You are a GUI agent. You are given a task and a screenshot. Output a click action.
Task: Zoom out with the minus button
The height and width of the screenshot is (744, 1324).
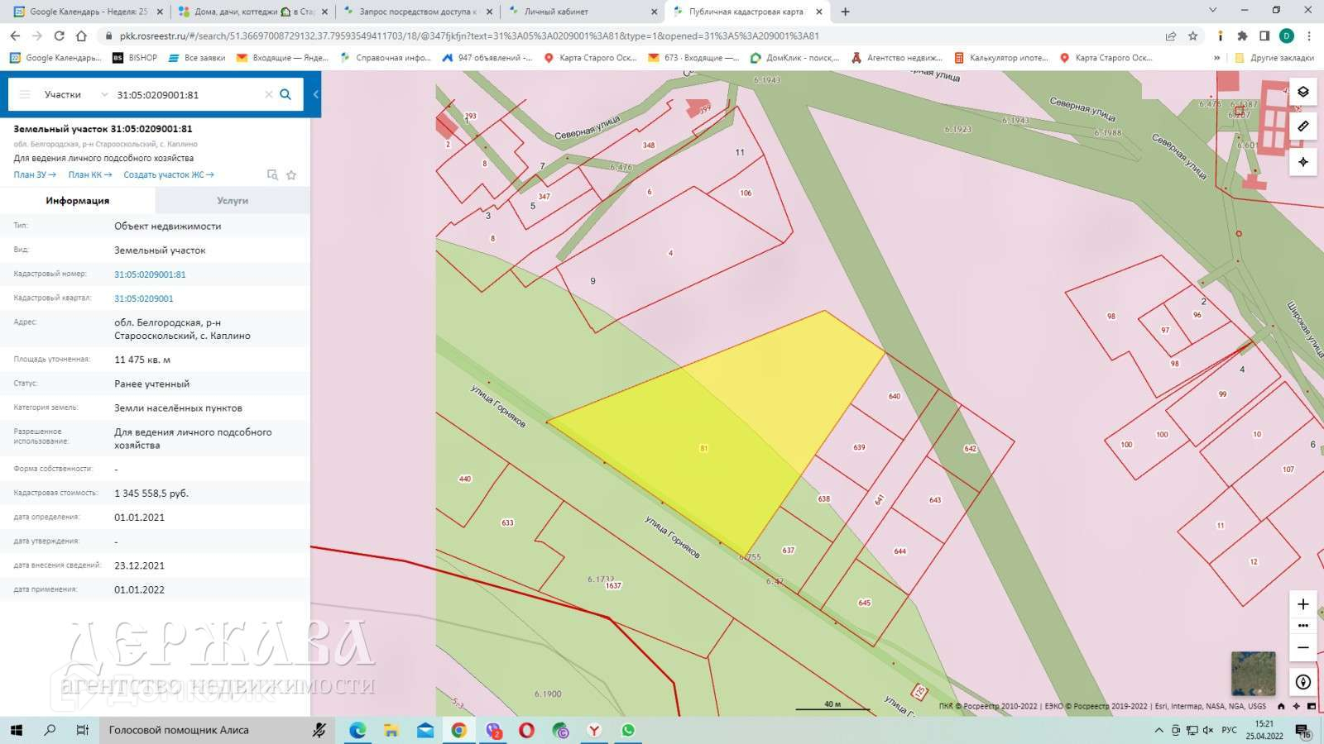tap(1302, 647)
